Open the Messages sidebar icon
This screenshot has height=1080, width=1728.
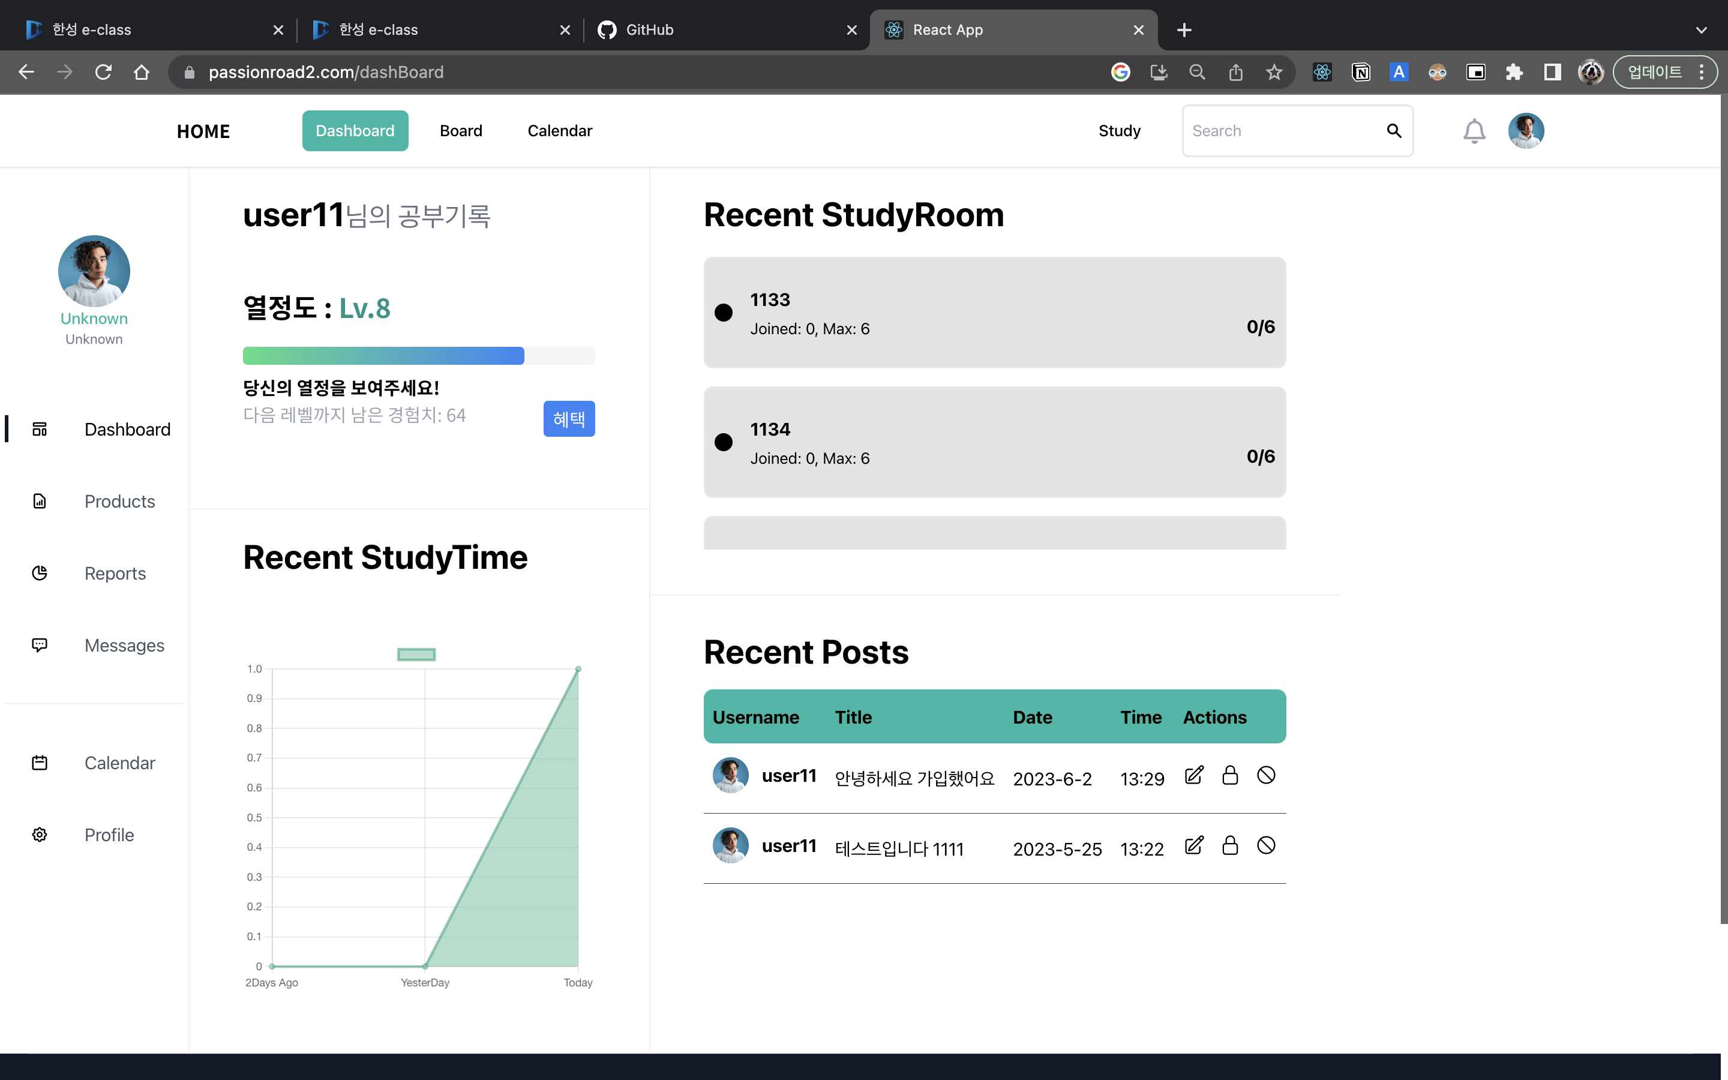(39, 645)
